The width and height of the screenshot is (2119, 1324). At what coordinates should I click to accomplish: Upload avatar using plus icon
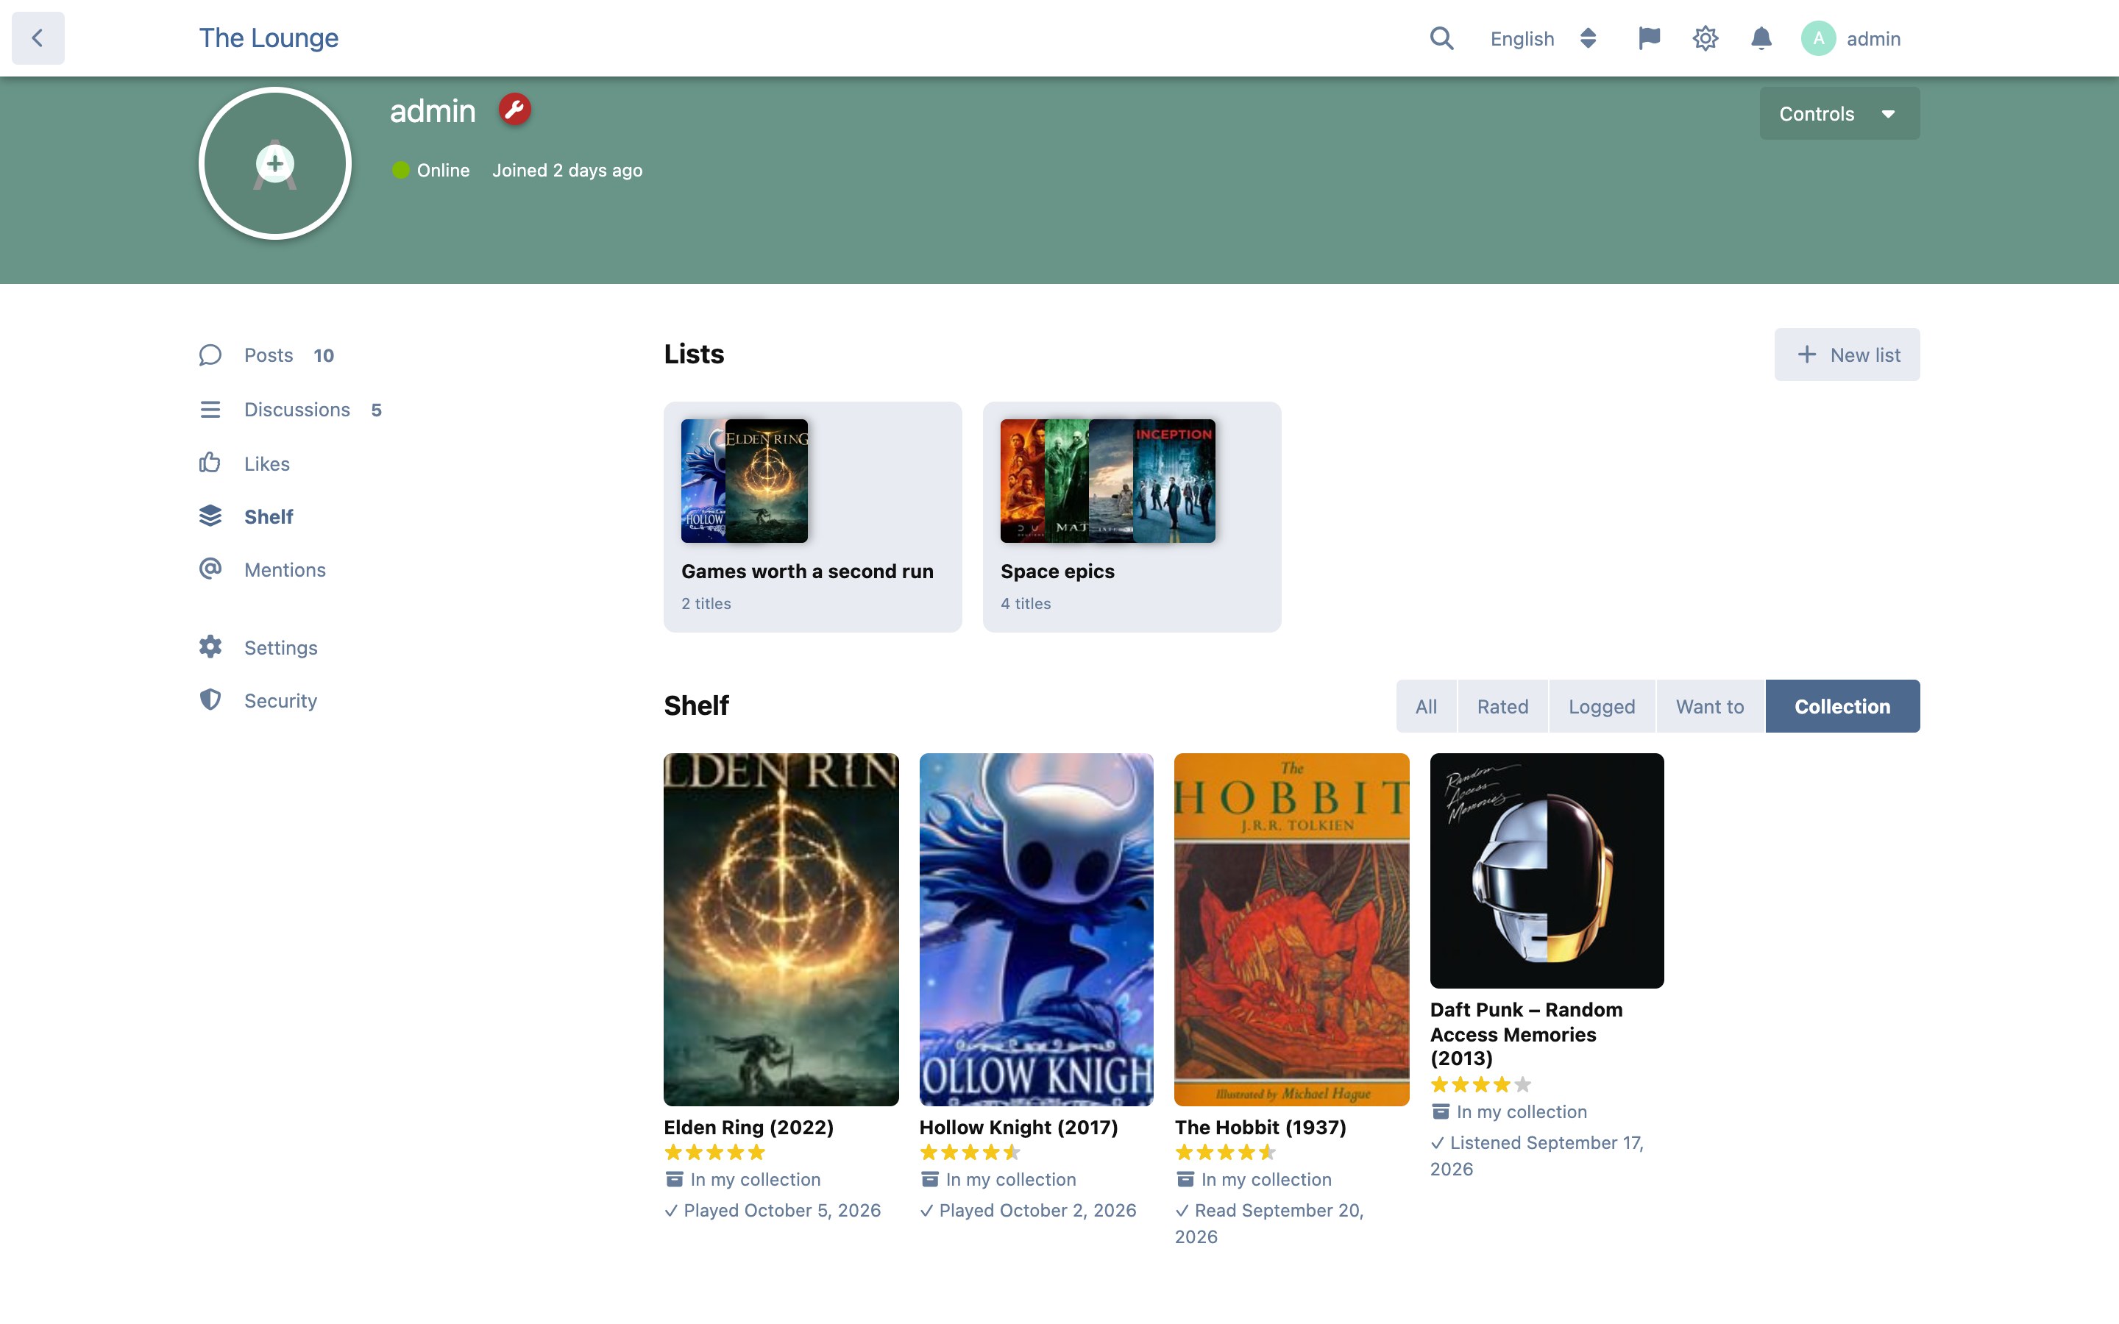click(275, 163)
